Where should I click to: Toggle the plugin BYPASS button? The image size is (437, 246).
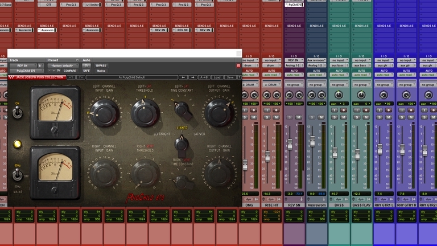[x=101, y=65]
